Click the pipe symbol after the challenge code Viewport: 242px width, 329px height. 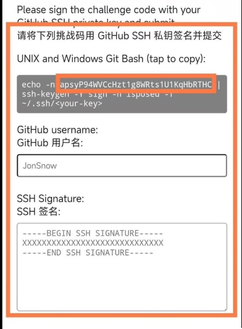(219, 85)
